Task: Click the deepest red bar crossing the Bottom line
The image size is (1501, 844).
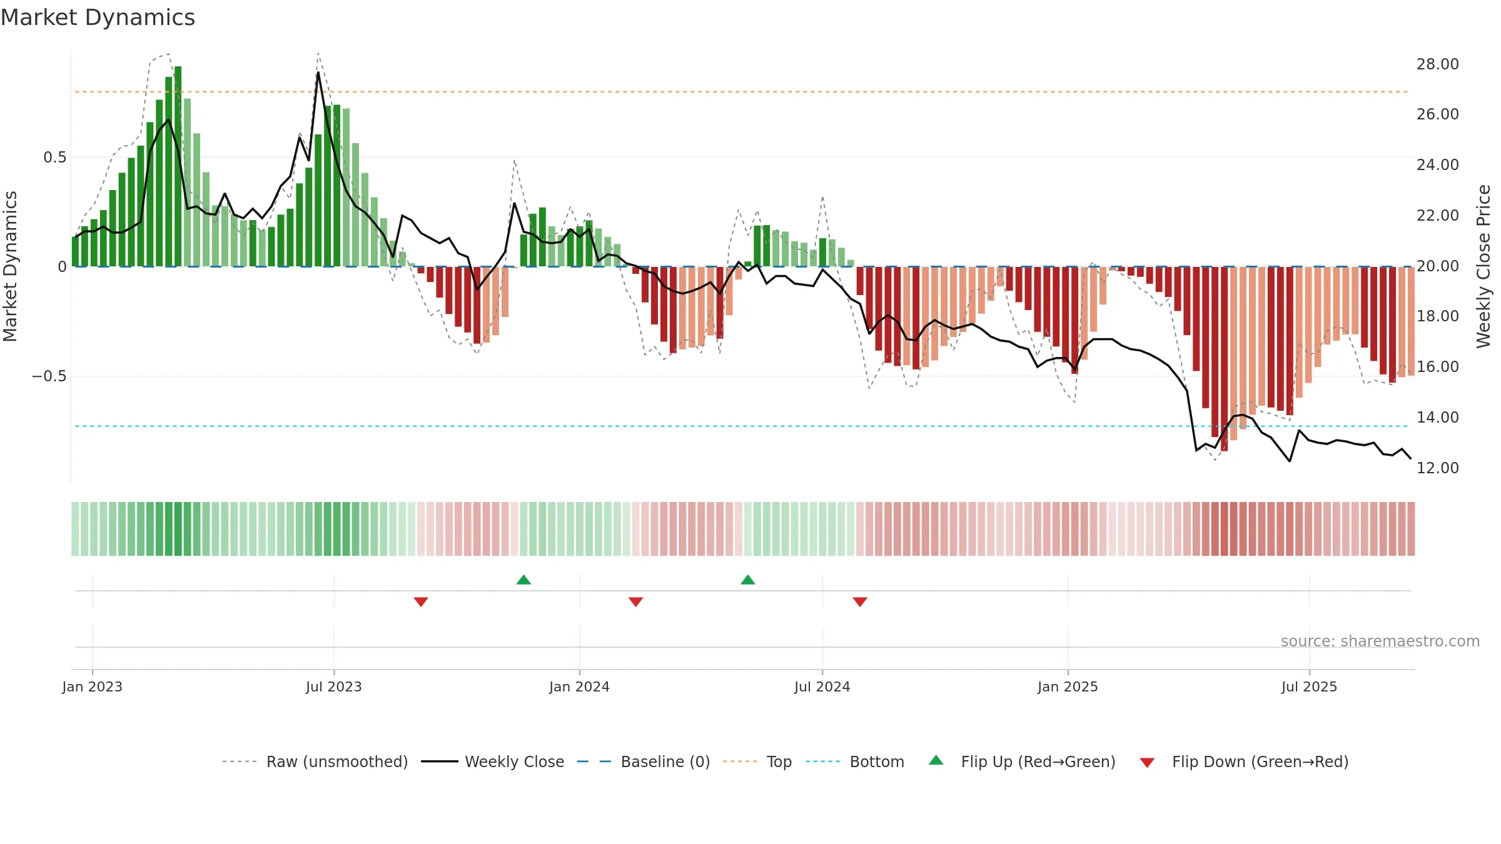Action: [1225, 359]
